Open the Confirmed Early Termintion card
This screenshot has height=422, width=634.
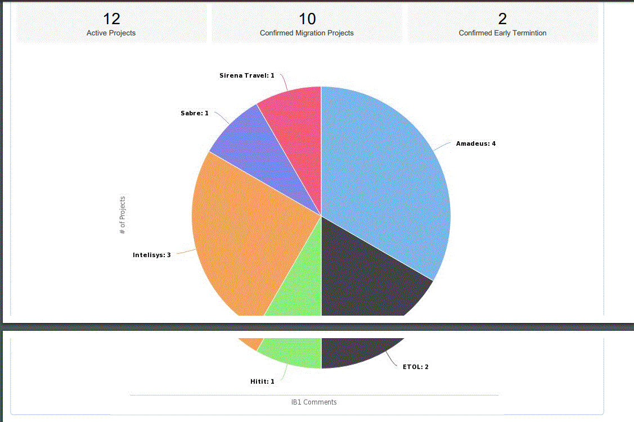coord(502,24)
